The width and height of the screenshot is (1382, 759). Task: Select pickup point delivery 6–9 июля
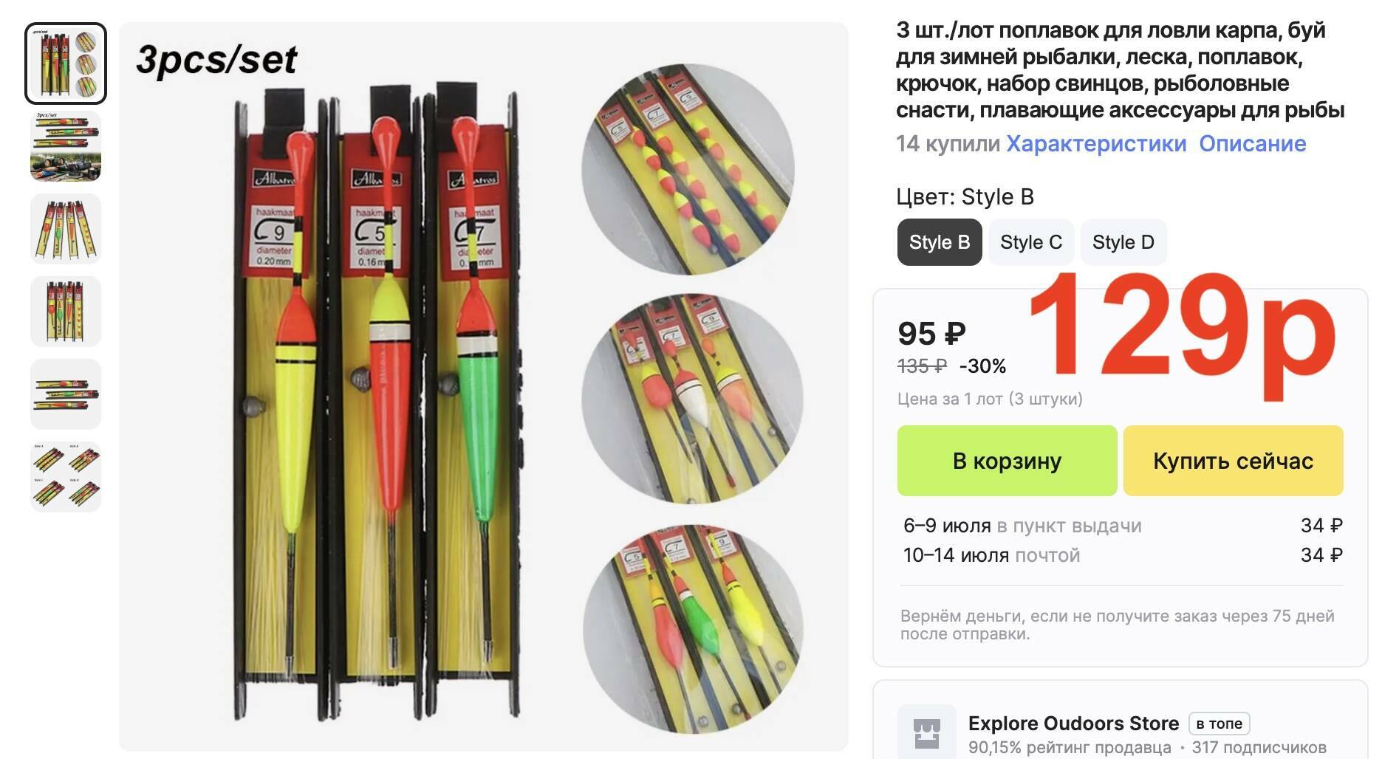coord(1122,526)
